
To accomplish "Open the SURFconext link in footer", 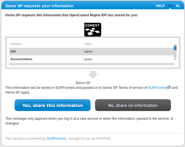I will click(x=57, y=138).
